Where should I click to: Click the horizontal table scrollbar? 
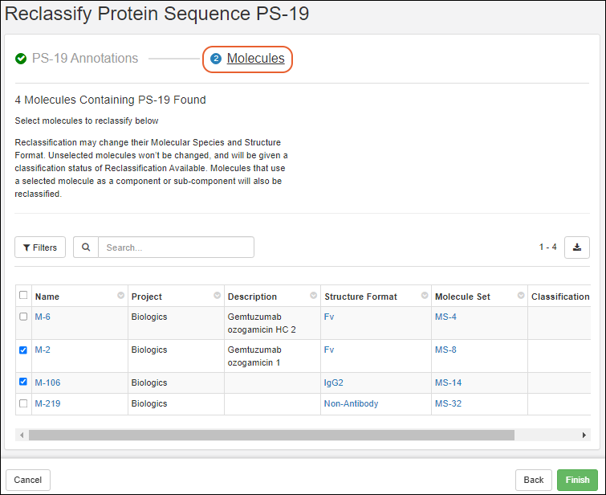271,435
